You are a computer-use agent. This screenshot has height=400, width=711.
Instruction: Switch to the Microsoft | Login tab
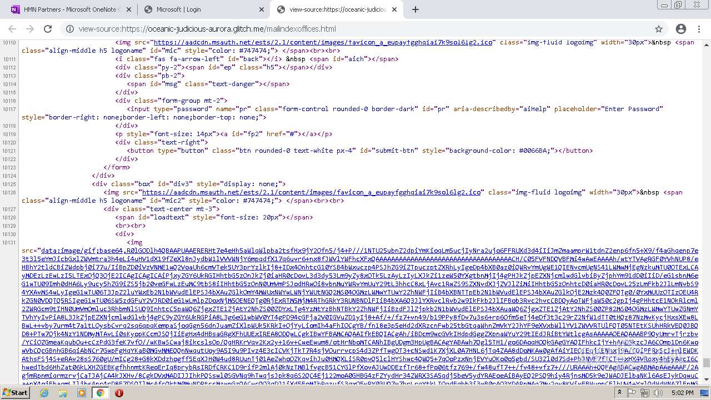(203, 9)
